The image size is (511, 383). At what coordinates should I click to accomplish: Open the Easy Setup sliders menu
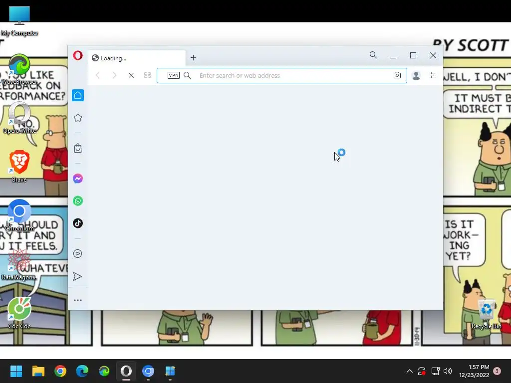click(433, 75)
